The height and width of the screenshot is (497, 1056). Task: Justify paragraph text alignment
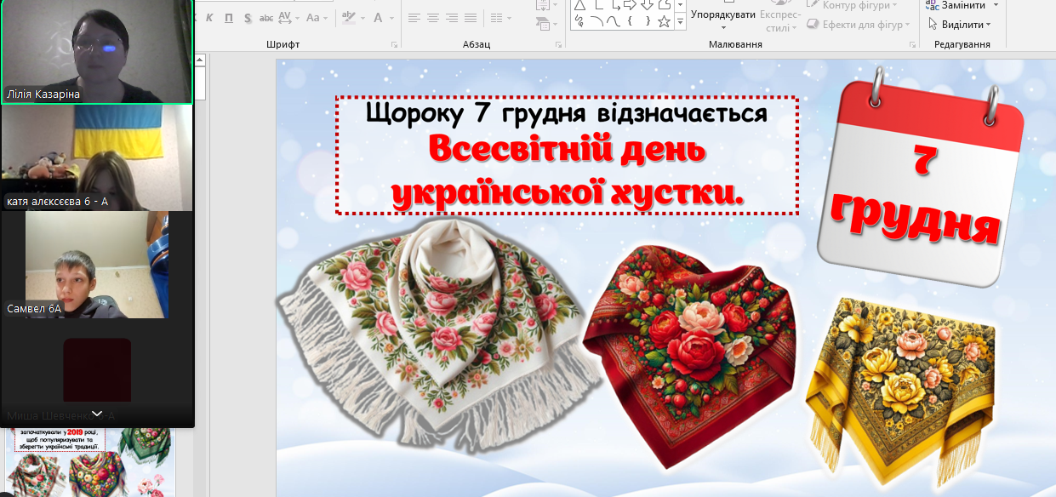471,18
